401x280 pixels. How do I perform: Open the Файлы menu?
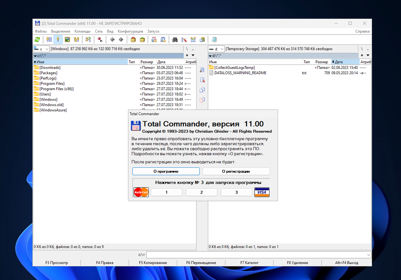click(41, 31)
